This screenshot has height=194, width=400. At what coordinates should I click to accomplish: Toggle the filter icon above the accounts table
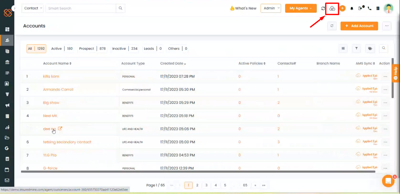(356, 48)
